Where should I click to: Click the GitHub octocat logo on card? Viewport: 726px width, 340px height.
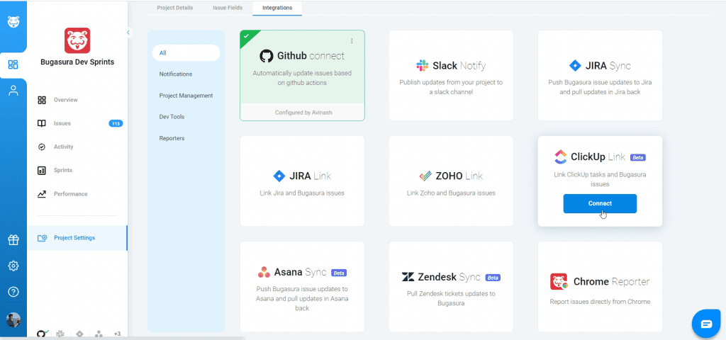(x=267, y=56)
